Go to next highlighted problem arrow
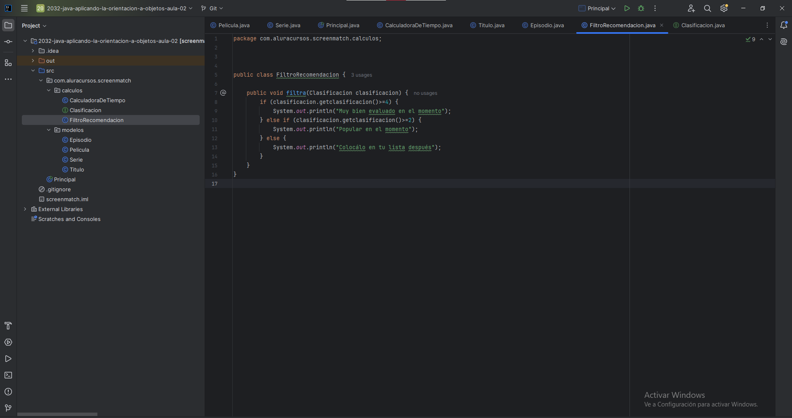Viewport: 792px width, 418px height. (770, 39)
